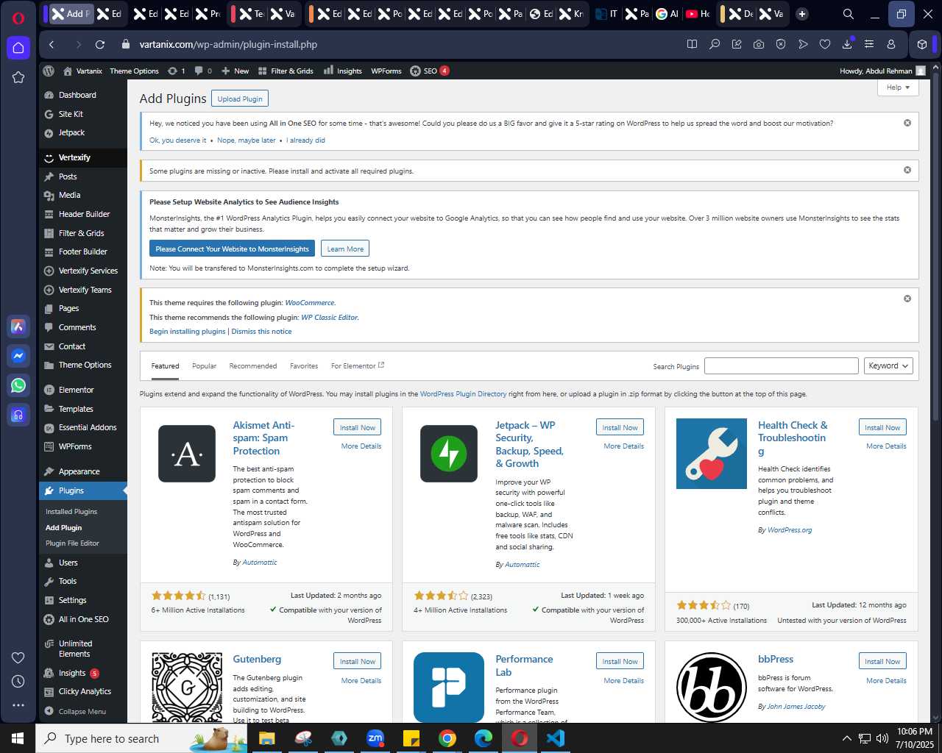Click the Learn More button
This screenshot has height=753, width=942.
click(x=345, y=249)
